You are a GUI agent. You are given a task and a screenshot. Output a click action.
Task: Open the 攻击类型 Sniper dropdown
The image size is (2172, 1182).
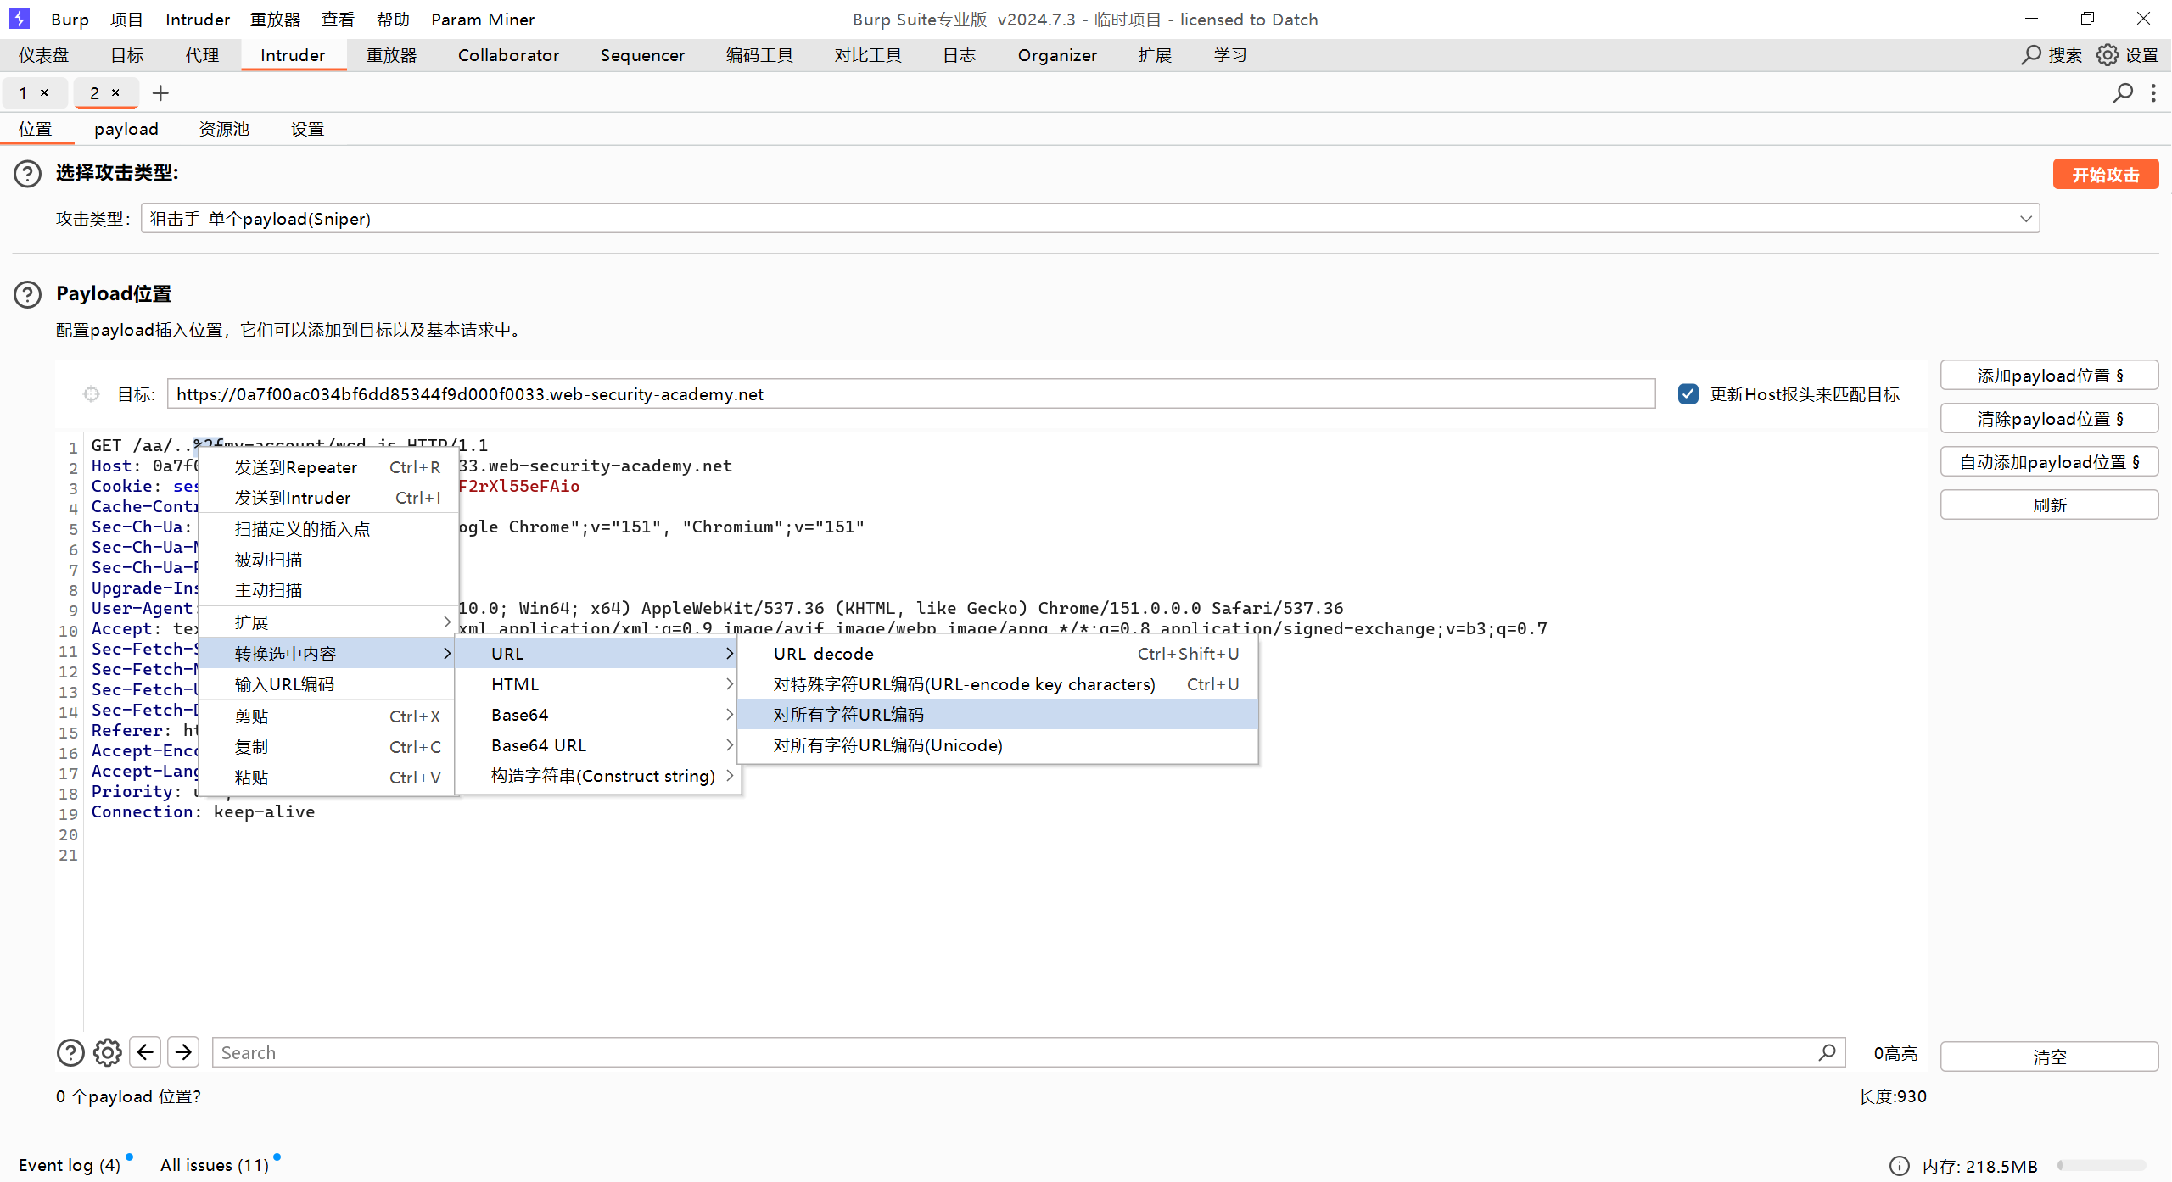tap(1090, 219)
